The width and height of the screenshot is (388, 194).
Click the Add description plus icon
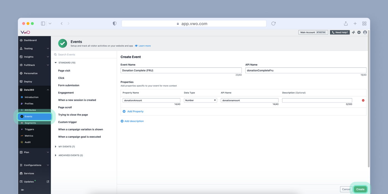pyautogui.click(x=122, y=121)
